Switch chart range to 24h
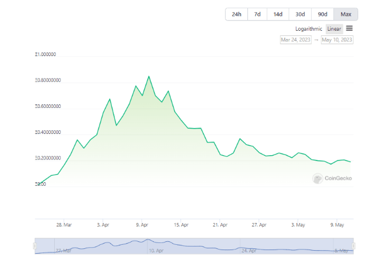The width and height of the screenshot is (367, 269). (236, 14)
